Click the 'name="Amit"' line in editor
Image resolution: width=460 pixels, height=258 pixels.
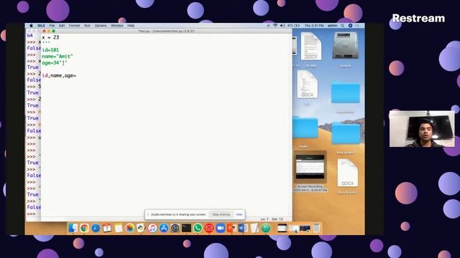tap(57, 56)
